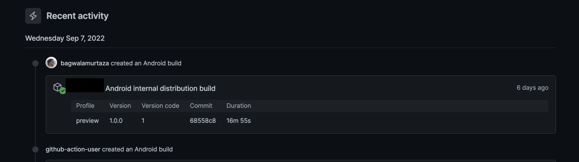The width and height of the screenshot is (579, 162).
Task: Click the second timeline dot marker
Action: coord(35,149)
